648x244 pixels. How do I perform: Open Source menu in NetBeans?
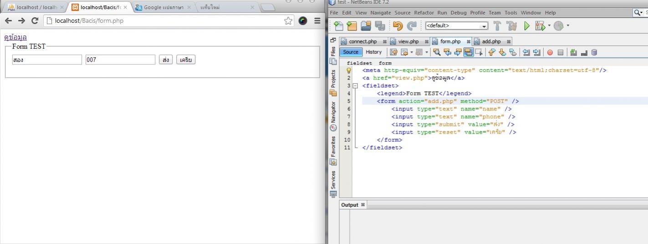pyautogui.click(x=403, y=13)
